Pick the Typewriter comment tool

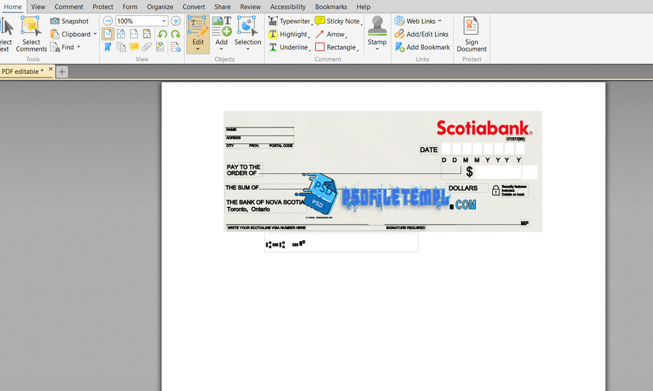point(289,21)
